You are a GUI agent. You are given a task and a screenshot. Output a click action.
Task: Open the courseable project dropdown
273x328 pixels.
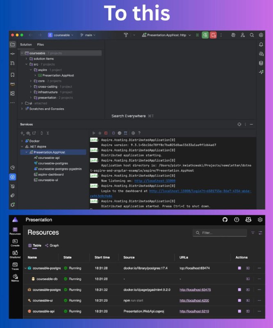click(61, 35)
